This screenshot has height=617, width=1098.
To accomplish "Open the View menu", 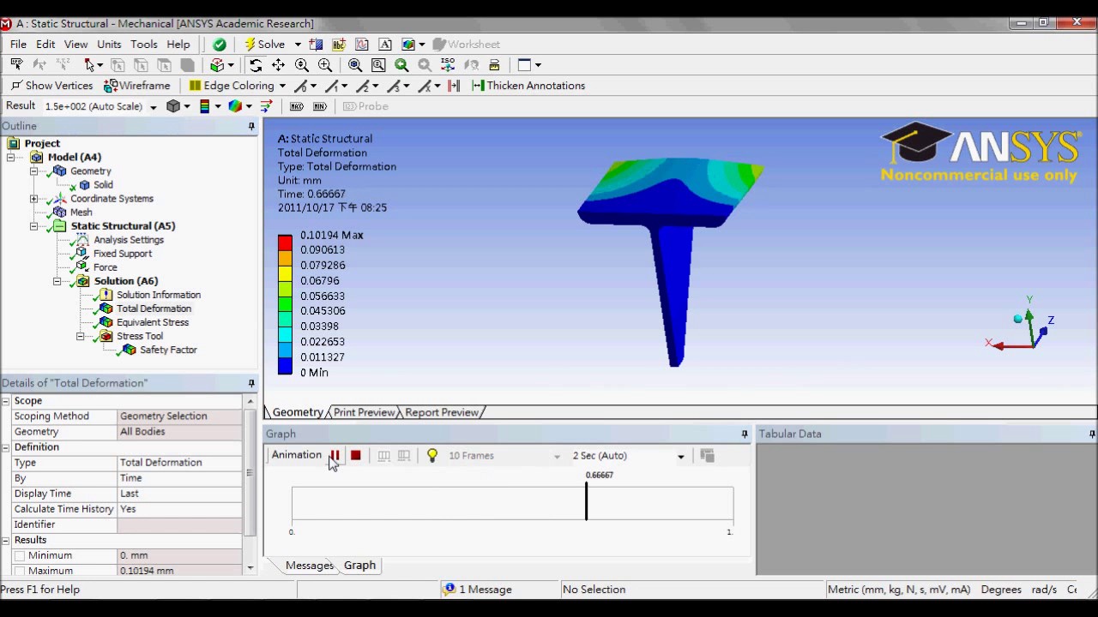I will click(x=75, y=45).
